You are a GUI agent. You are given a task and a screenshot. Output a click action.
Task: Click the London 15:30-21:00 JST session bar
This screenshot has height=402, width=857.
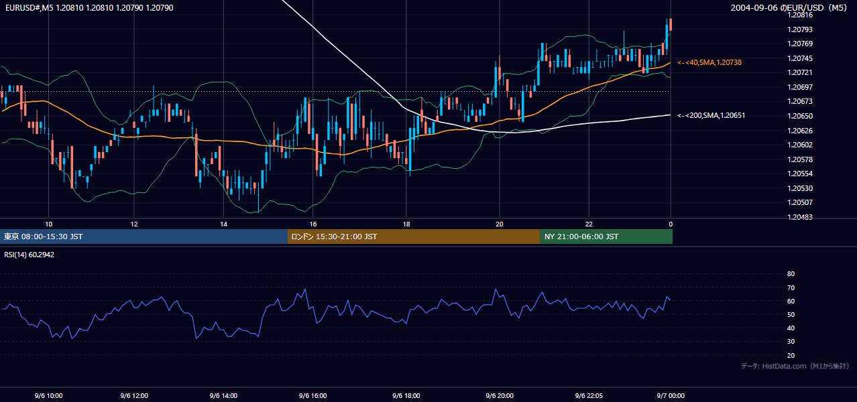coord(414,237)
